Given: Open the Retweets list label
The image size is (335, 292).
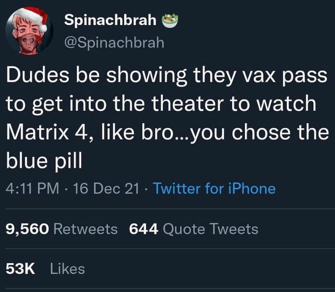Looking at the screenshot, I should point(85,229).
